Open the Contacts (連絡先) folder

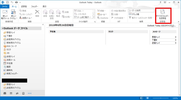pyautogui.click(x=8, y=70)
